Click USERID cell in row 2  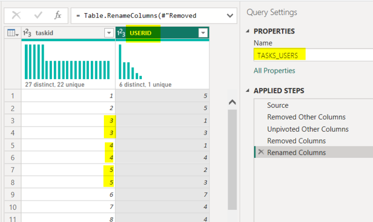pyautogui.click(x=163, y=108)
